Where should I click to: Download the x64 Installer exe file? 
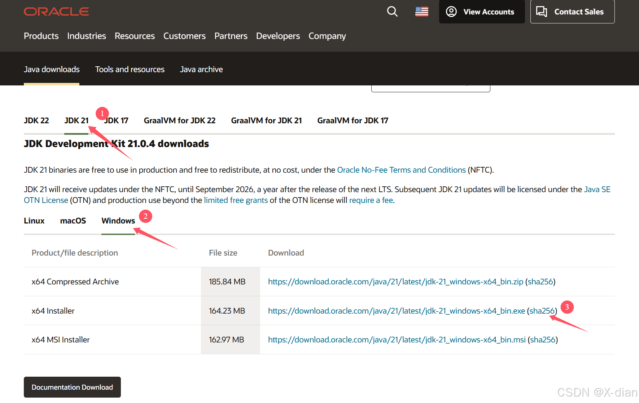click(x=396, y=311)
